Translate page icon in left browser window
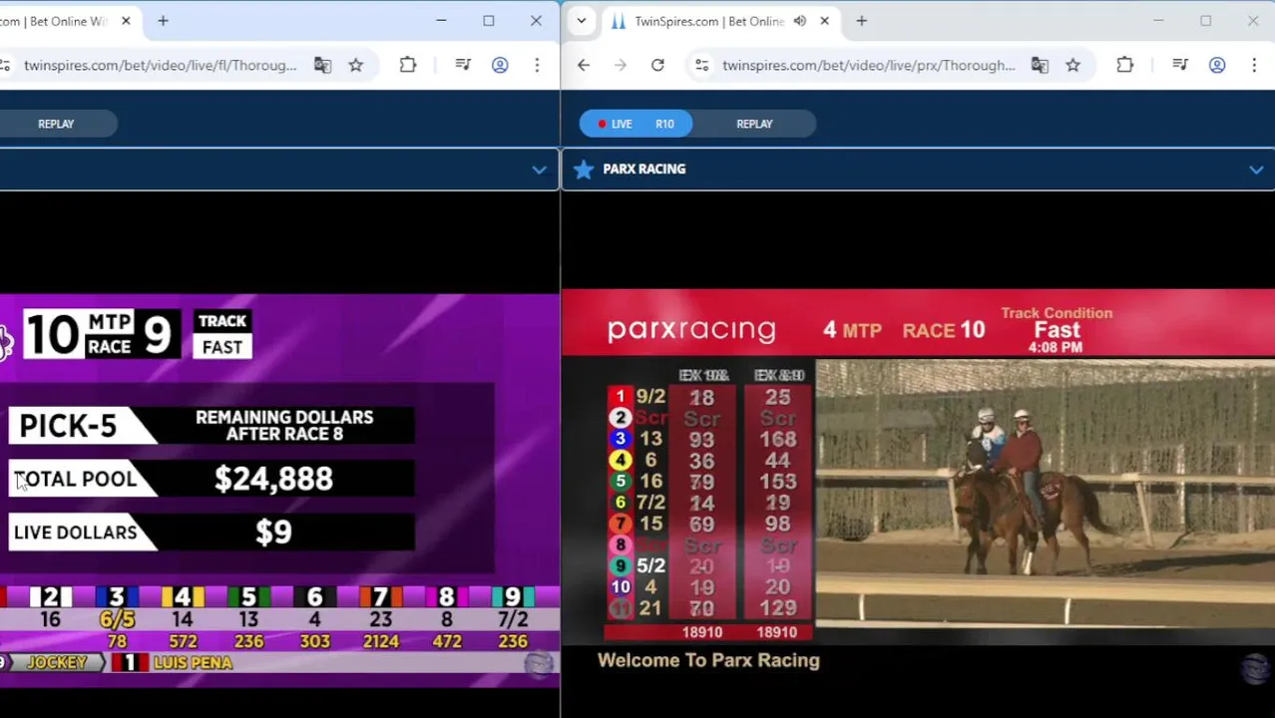1275x718 pixels. pos(322,65)
